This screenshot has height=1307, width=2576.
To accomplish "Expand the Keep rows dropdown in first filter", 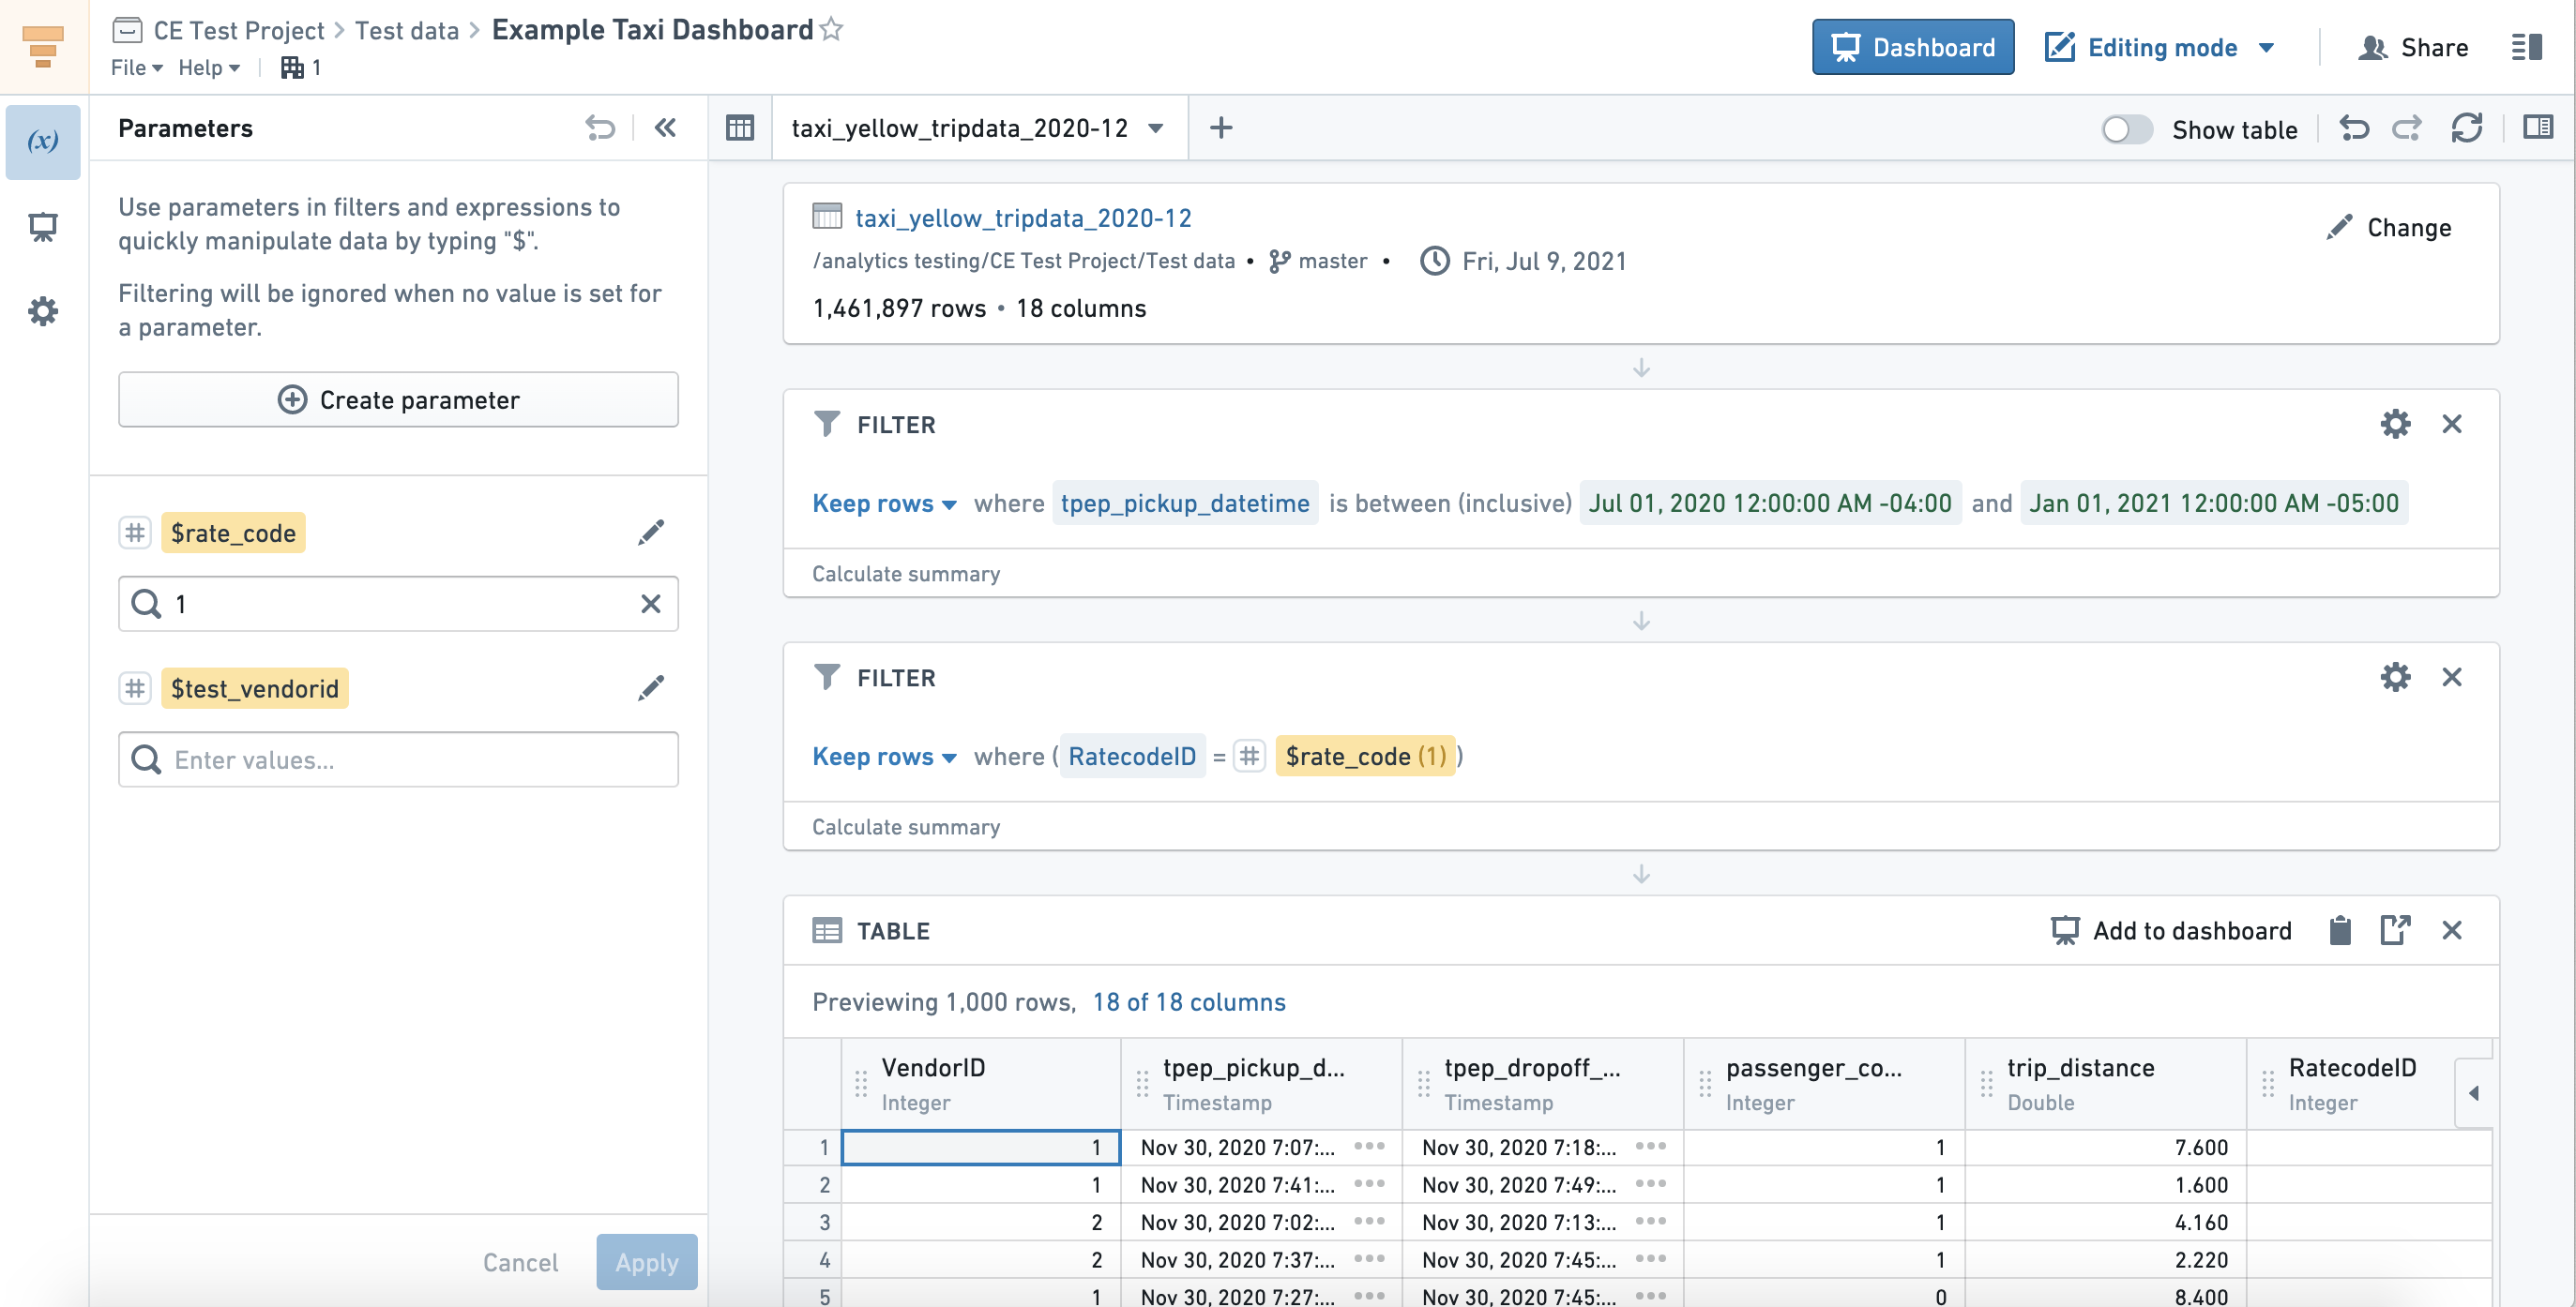I will pyautogui.click(x=884, y=503).
